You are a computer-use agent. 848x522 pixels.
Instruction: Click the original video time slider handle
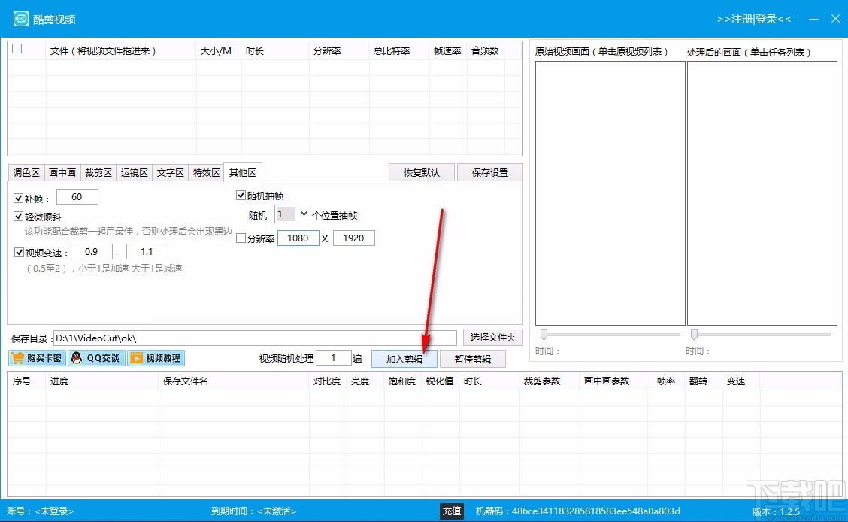pyautogui.click(x=544, y=334)
